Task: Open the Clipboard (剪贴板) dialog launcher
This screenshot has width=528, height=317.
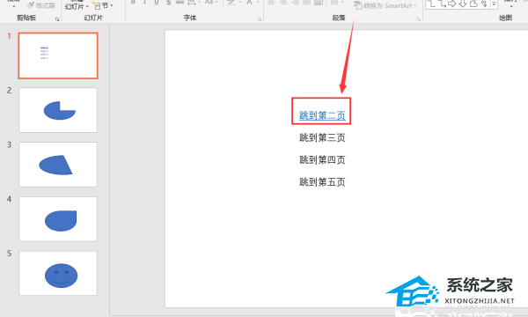Action: tap(57, 19)
